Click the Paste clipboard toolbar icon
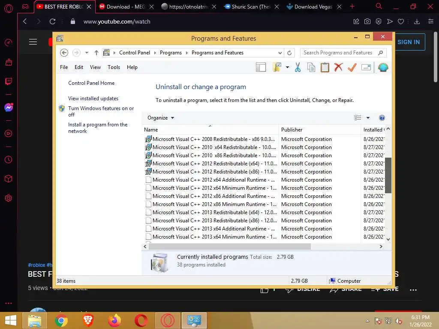Screen dimensions: 439x329 (325, 67)
